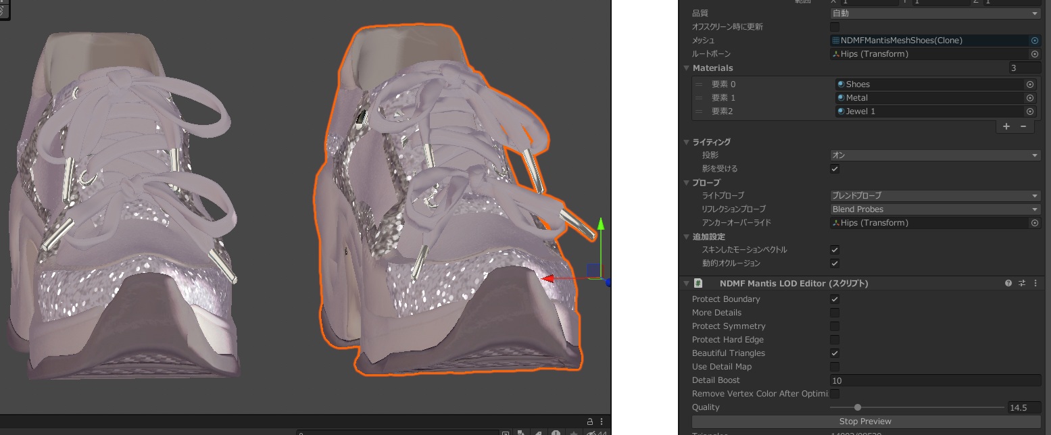Open the three-dot menu of NDMF Mantis LOD Editor
Viewport: 1051px width, 435px height.
[1035, 284]
